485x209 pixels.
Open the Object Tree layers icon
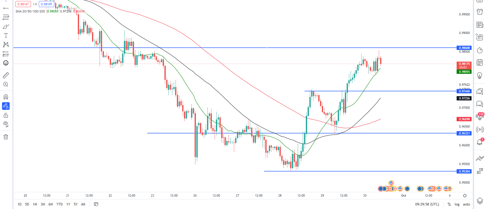480,201
